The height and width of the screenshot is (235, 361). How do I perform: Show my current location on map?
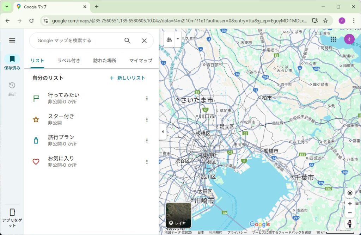(x=350, y=193)
